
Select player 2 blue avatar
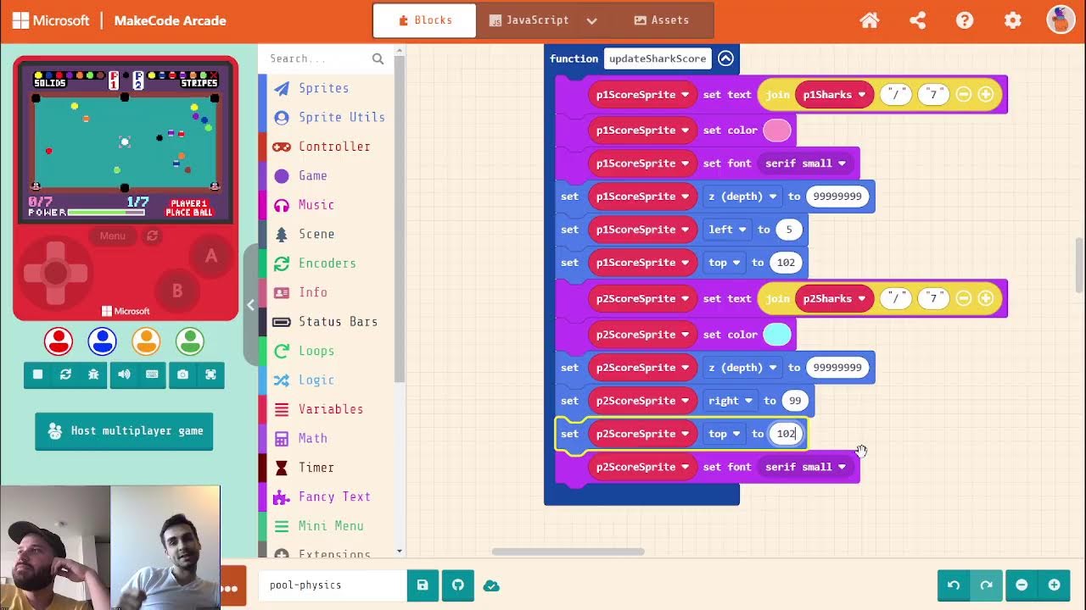(102, 341)
